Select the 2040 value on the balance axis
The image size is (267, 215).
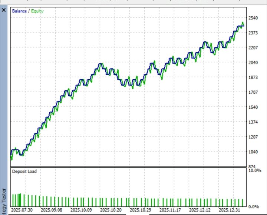(x=253, y=62)
